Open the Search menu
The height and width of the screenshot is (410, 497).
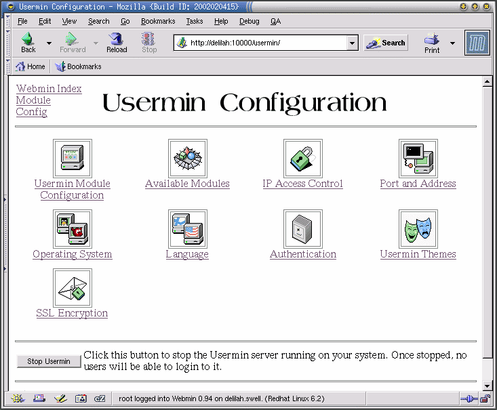click(x=98, y=21)
